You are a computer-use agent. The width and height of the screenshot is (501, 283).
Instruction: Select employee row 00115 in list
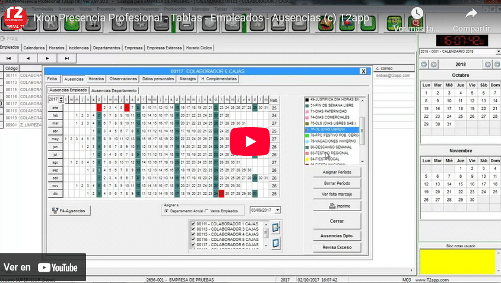pyautogui.click(x=21, y=90)
